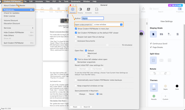Select Always for Keychain passwords
Image resolution: width=185 pixels, height=110 pixels.
click(77, 94)
